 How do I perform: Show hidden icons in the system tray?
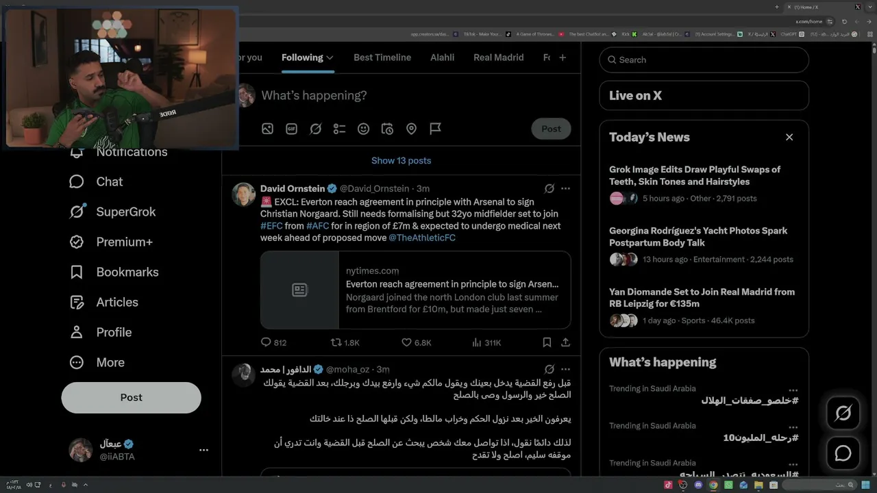click(86, 485)
